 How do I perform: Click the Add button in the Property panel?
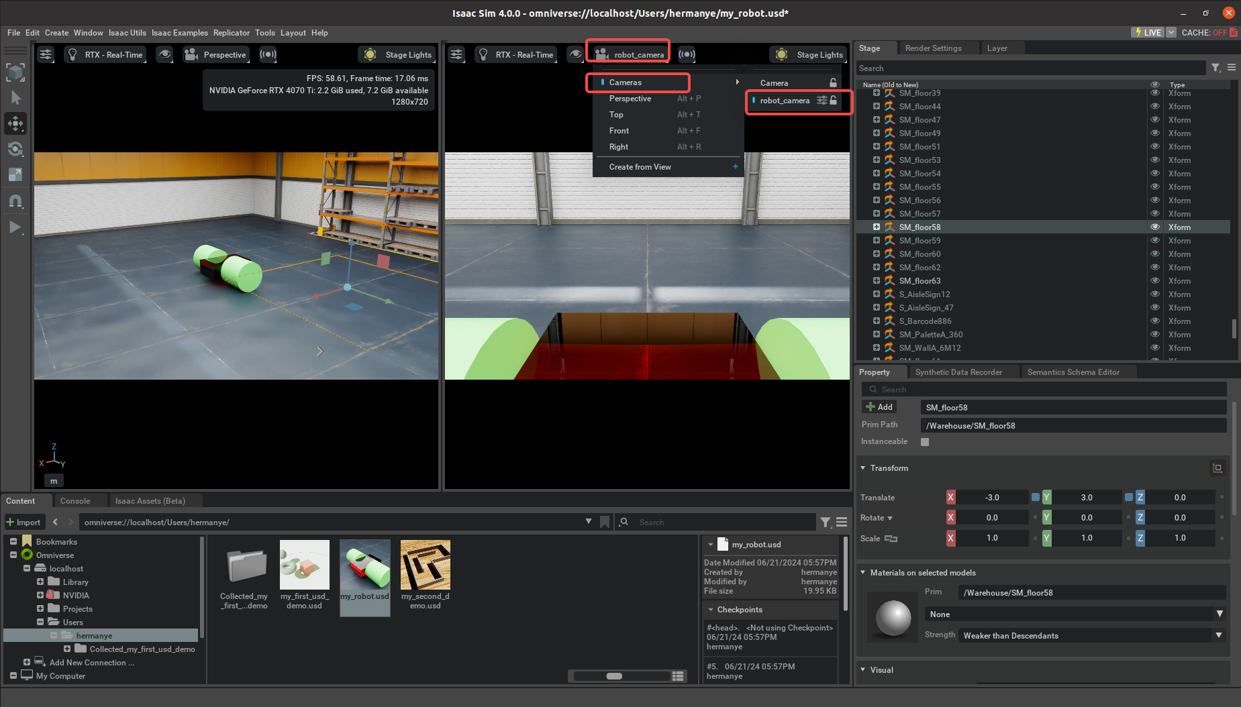(879, 406)
